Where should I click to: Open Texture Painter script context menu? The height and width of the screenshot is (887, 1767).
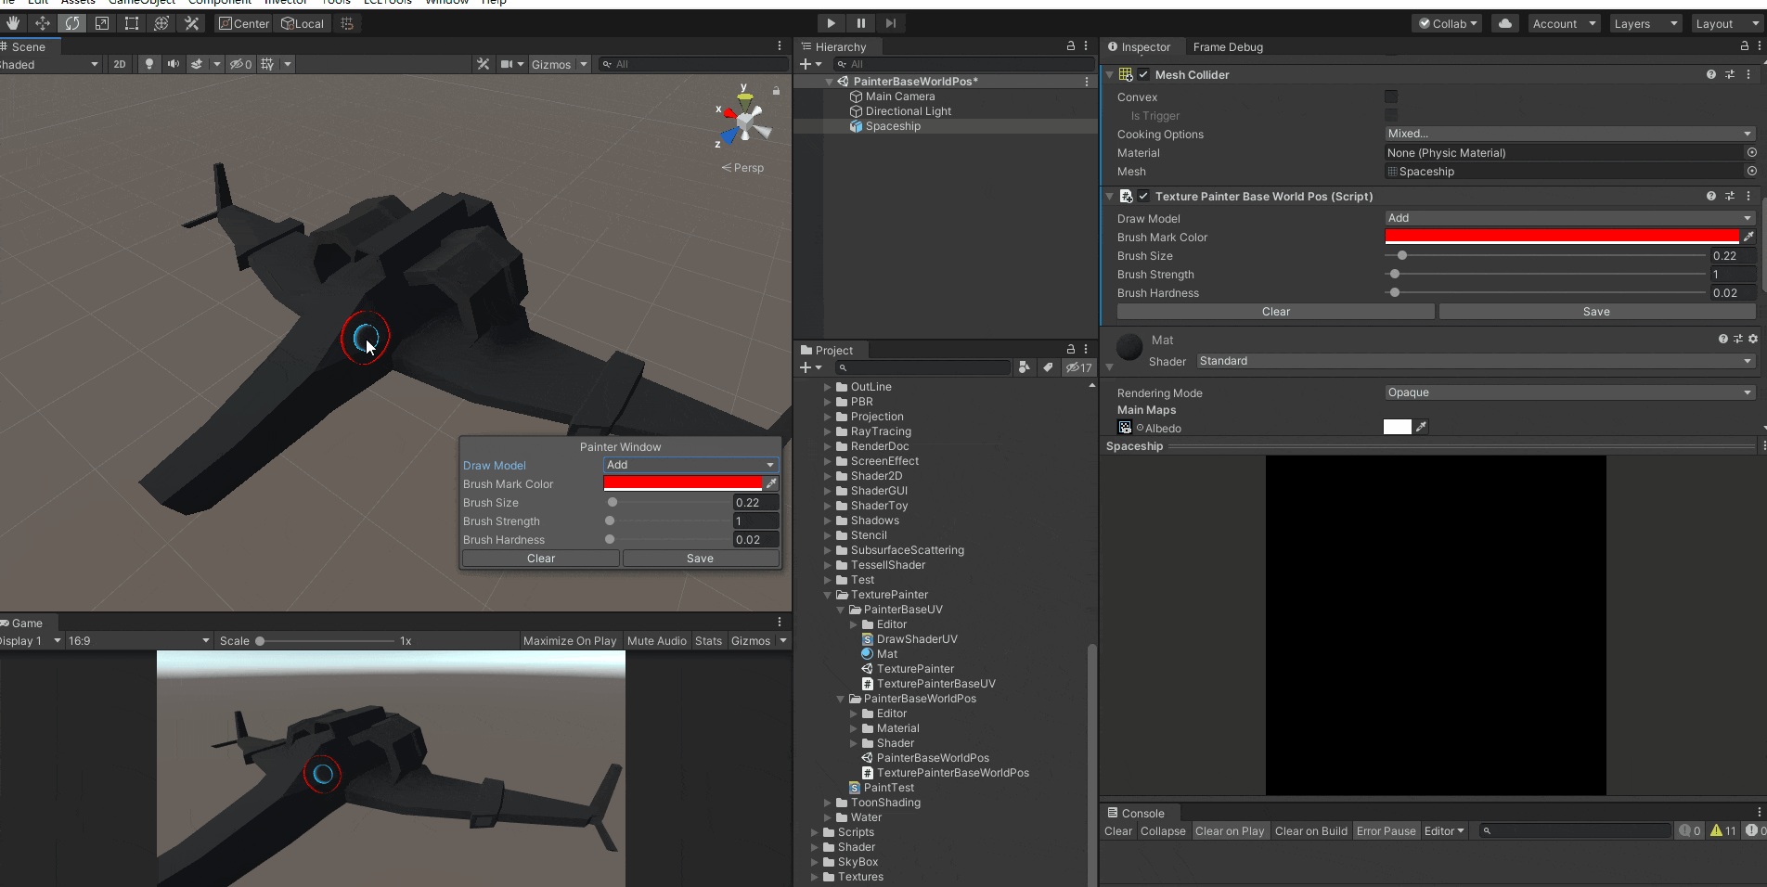[x=1749, y=196]
